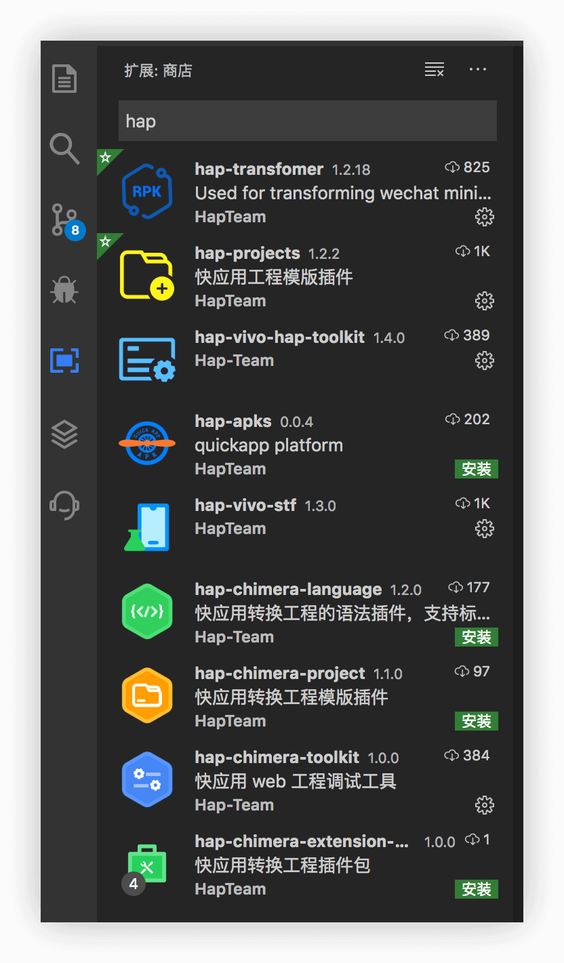Open the Filter Extensions dropdown

435,69
